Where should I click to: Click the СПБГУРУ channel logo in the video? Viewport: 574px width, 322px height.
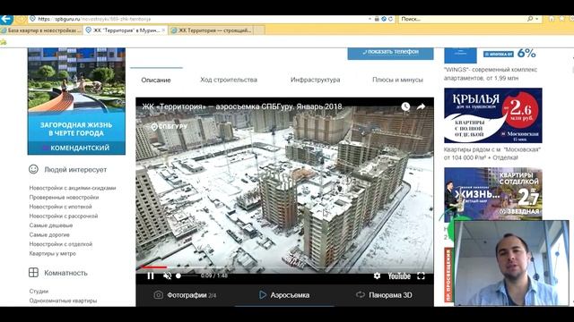point(170,126)
